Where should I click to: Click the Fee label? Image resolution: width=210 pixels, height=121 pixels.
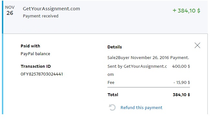coord(111,82)
